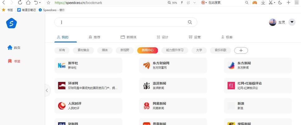Image resolution: width=301 pixels, height=125 pixels.
Task: Open the 搜狐新闻 bookmark card
Action: point(258,122)
